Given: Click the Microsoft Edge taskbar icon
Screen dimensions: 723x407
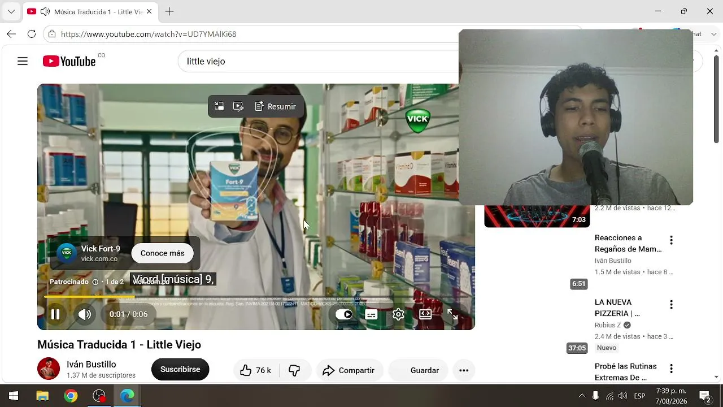Looking at the screenshot, I should (x=127, y=396).
